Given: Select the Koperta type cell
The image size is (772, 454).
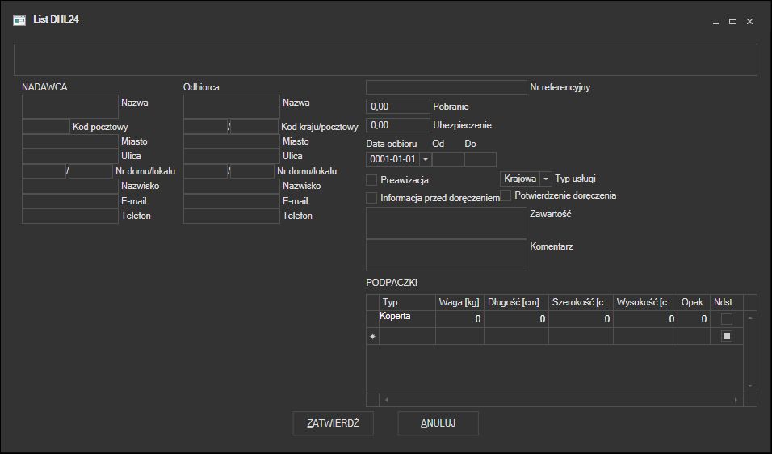Looking at the screenshot, I should click(407, 318).
